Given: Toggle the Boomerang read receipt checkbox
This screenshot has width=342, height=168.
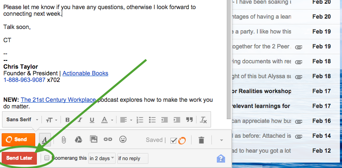Looking at the screenshot, I should pos(174,140).
